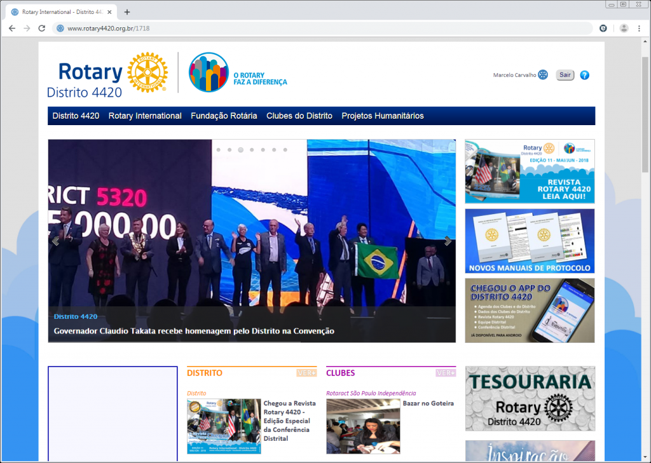Open the Novos Manuais de Protocolo banner

(530, 241)
